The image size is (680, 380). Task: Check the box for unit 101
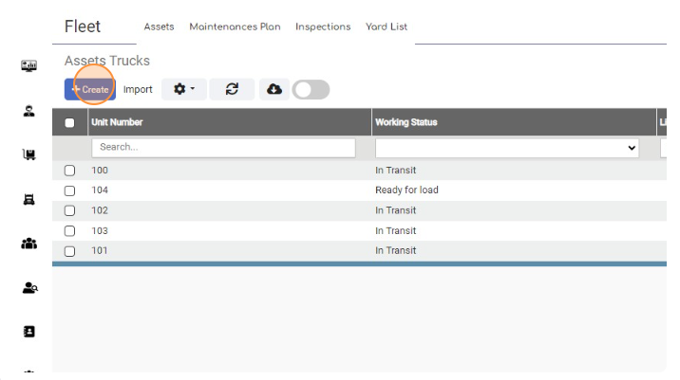click(70, 251)
